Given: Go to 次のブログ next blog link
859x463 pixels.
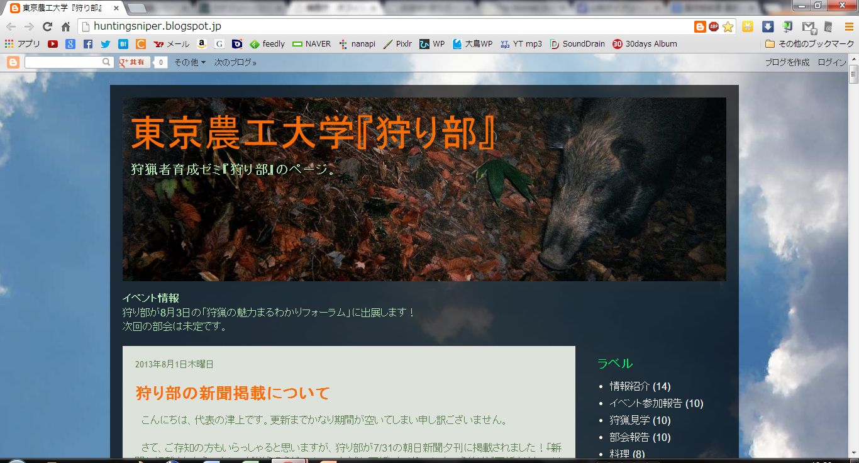Looking at the screenshot, I should point(235,62).
